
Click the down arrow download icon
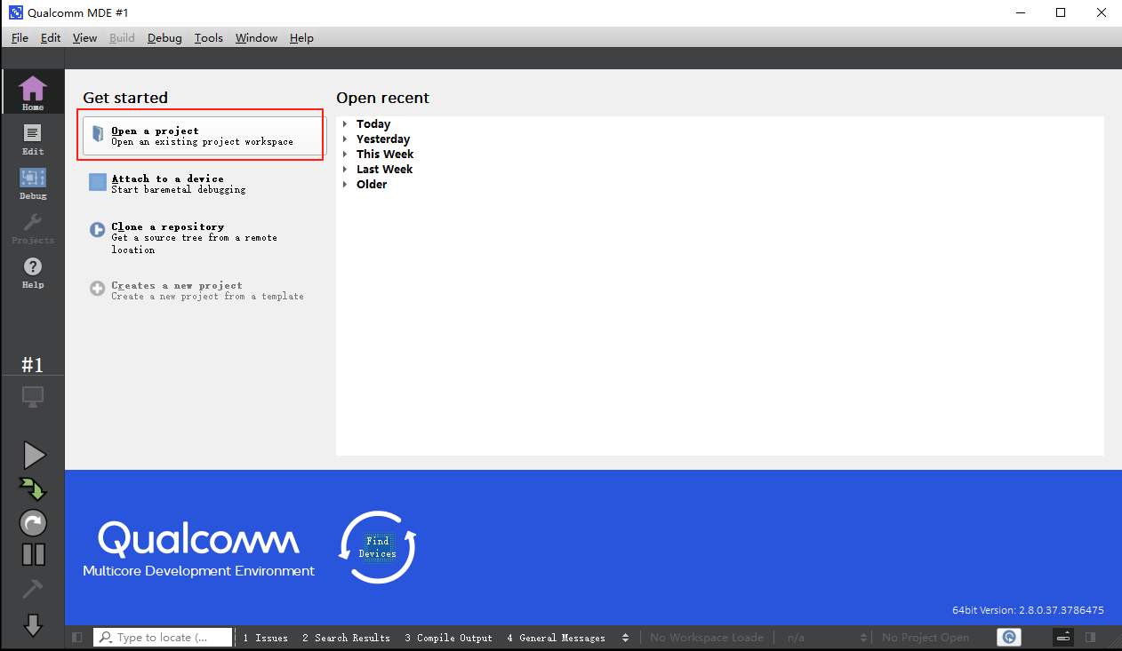coord(33,625)
